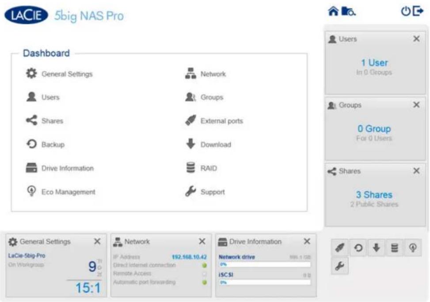The width and height of the screenshot is (430, 302).
Task: Click the RAID shortcut tile
Action: click(x=394, y=248)
